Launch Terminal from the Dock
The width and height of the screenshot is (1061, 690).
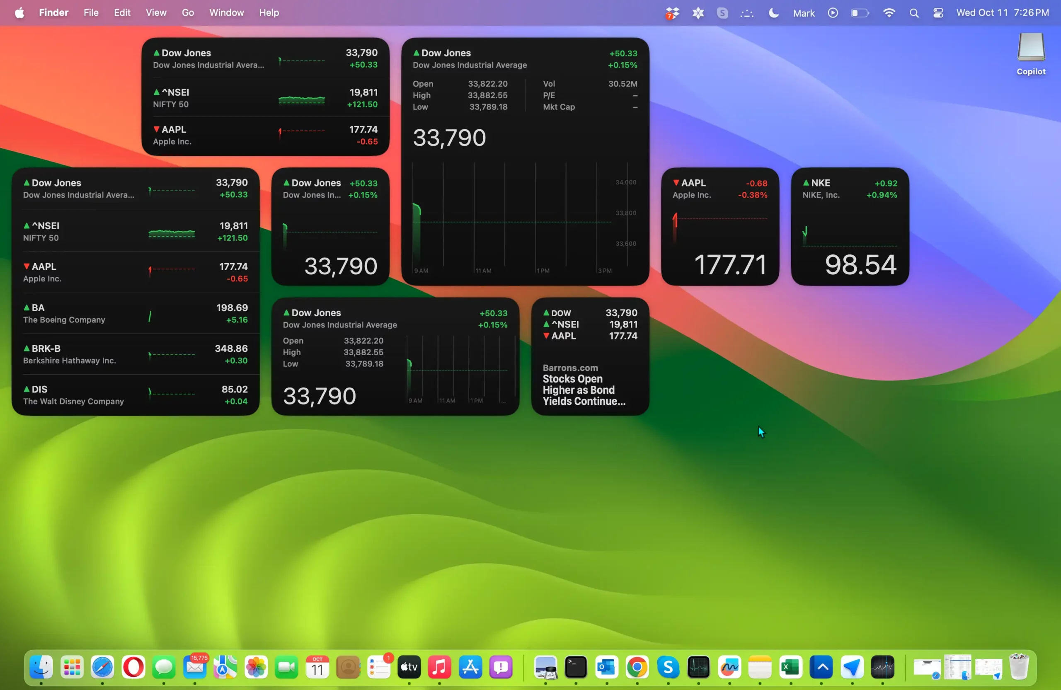coord(576,667)
